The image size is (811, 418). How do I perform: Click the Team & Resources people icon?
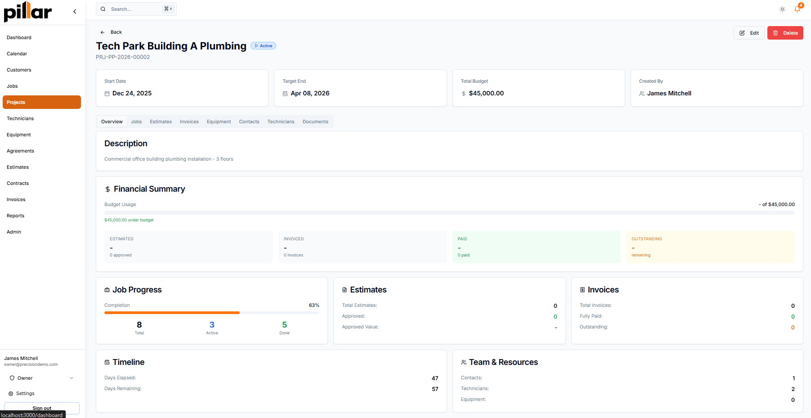tap(464, 363)
